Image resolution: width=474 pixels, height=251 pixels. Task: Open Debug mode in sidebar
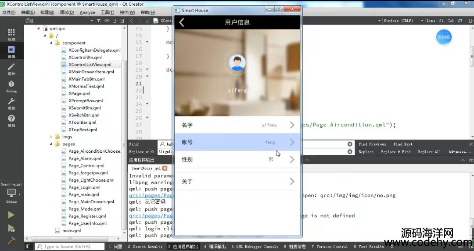tap(11, 86)
